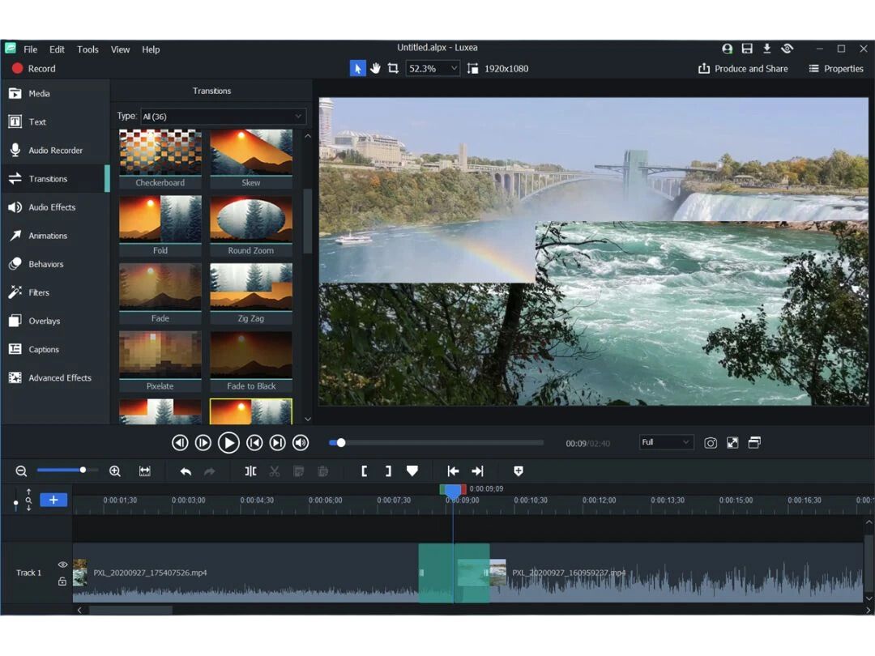
Task: Select the crop tool icon
Action: point(393,69)
